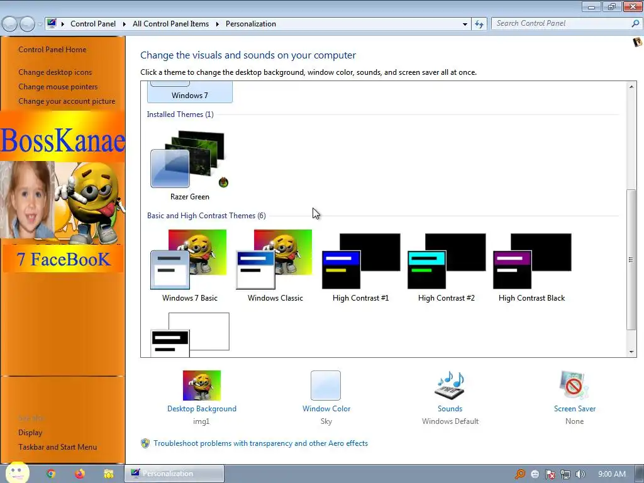
Task: Launch Firefox from the taskbar
Action: (x=80, y=474)
